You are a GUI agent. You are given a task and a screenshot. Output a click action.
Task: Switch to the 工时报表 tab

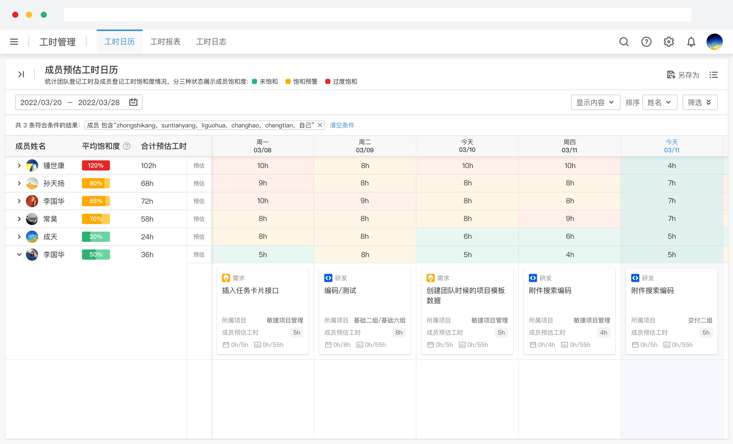pyautogui.click(x=165, y=42)
